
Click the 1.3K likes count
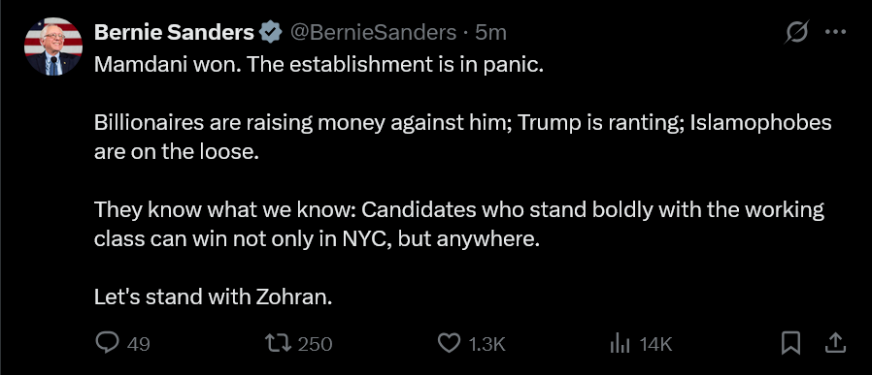(x=486, y=345)
